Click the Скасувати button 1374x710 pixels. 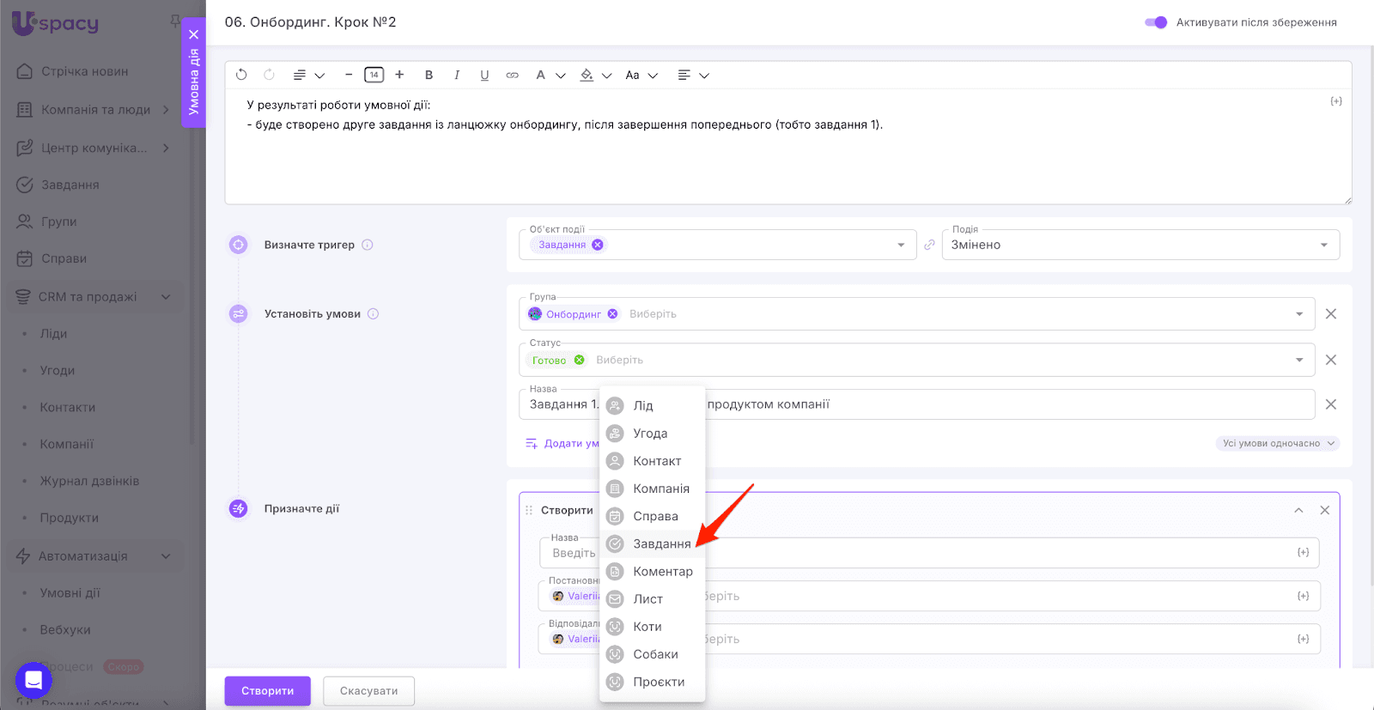[x=368, y=691]
